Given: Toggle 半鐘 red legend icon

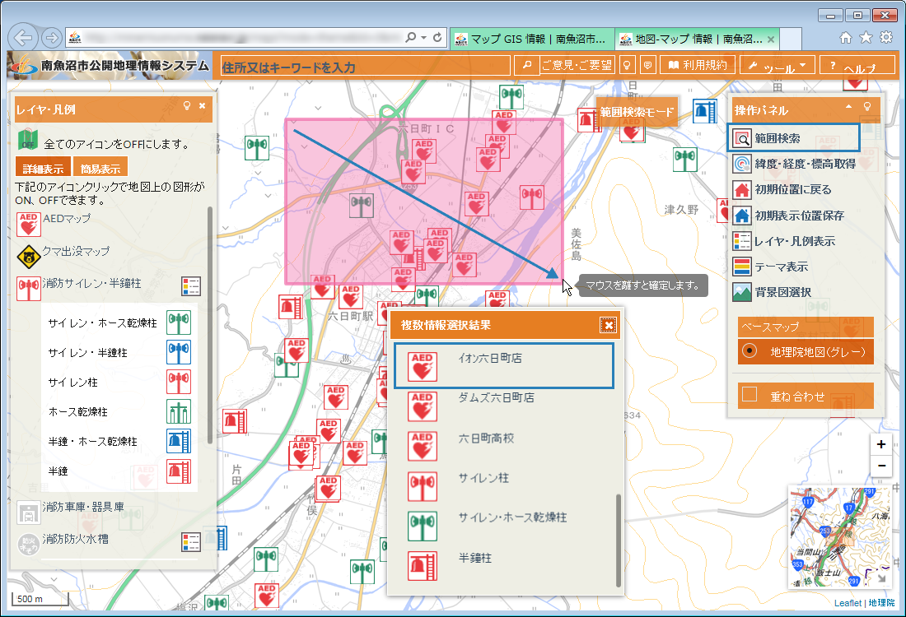Looking at the screenshot, I should 179,471.
